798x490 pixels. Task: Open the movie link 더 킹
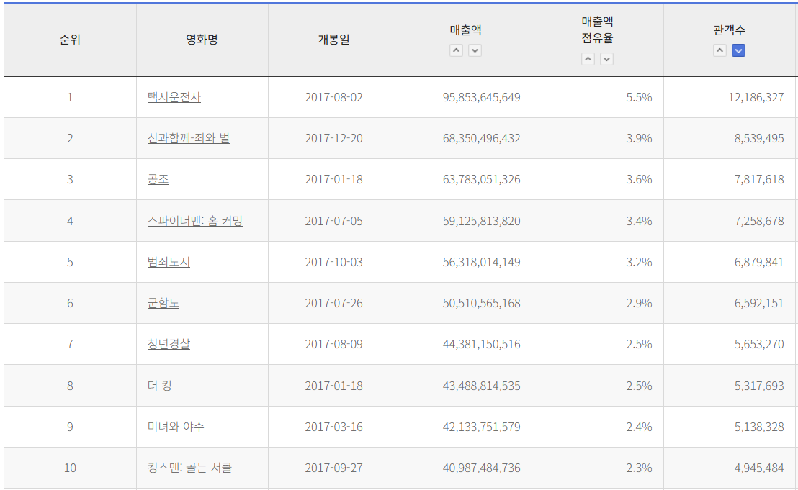point(159,386)
